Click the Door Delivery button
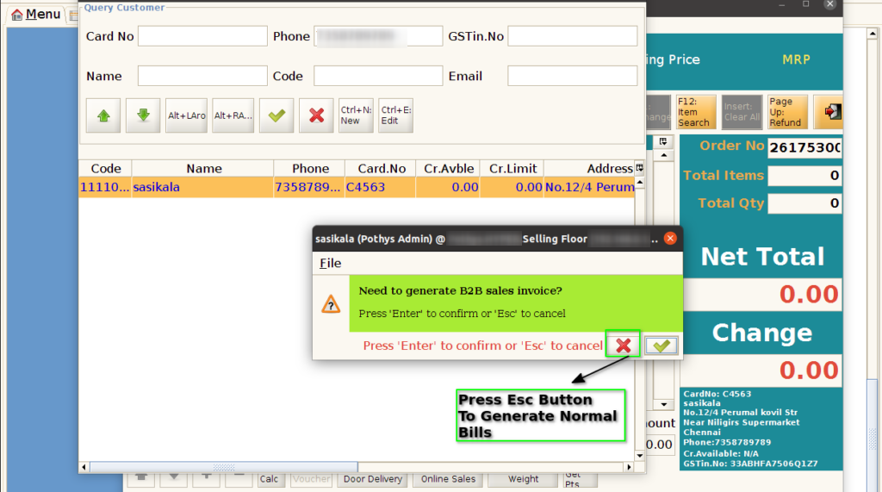882x492 pixels. point(373,479)
